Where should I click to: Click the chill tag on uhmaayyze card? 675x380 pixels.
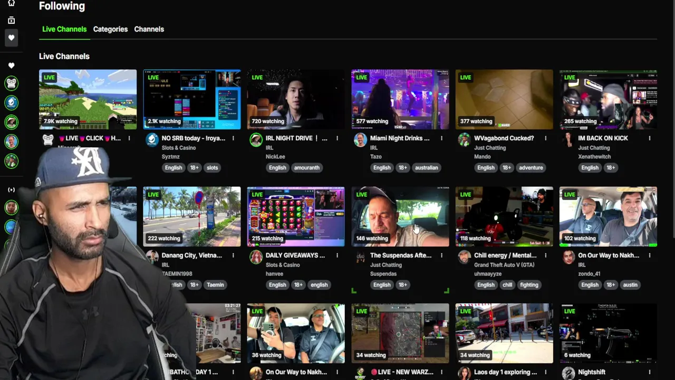pos(507,284)
